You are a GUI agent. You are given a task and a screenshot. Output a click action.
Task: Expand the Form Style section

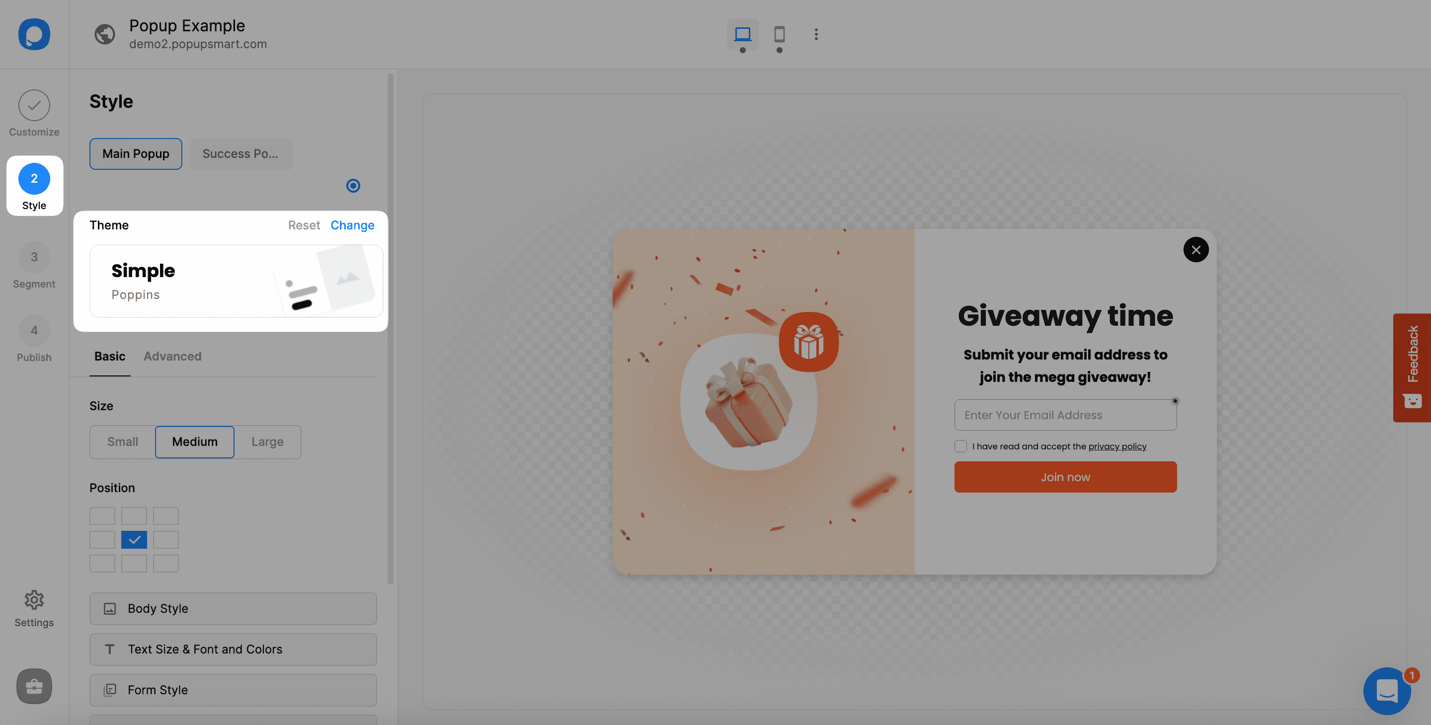233,690
